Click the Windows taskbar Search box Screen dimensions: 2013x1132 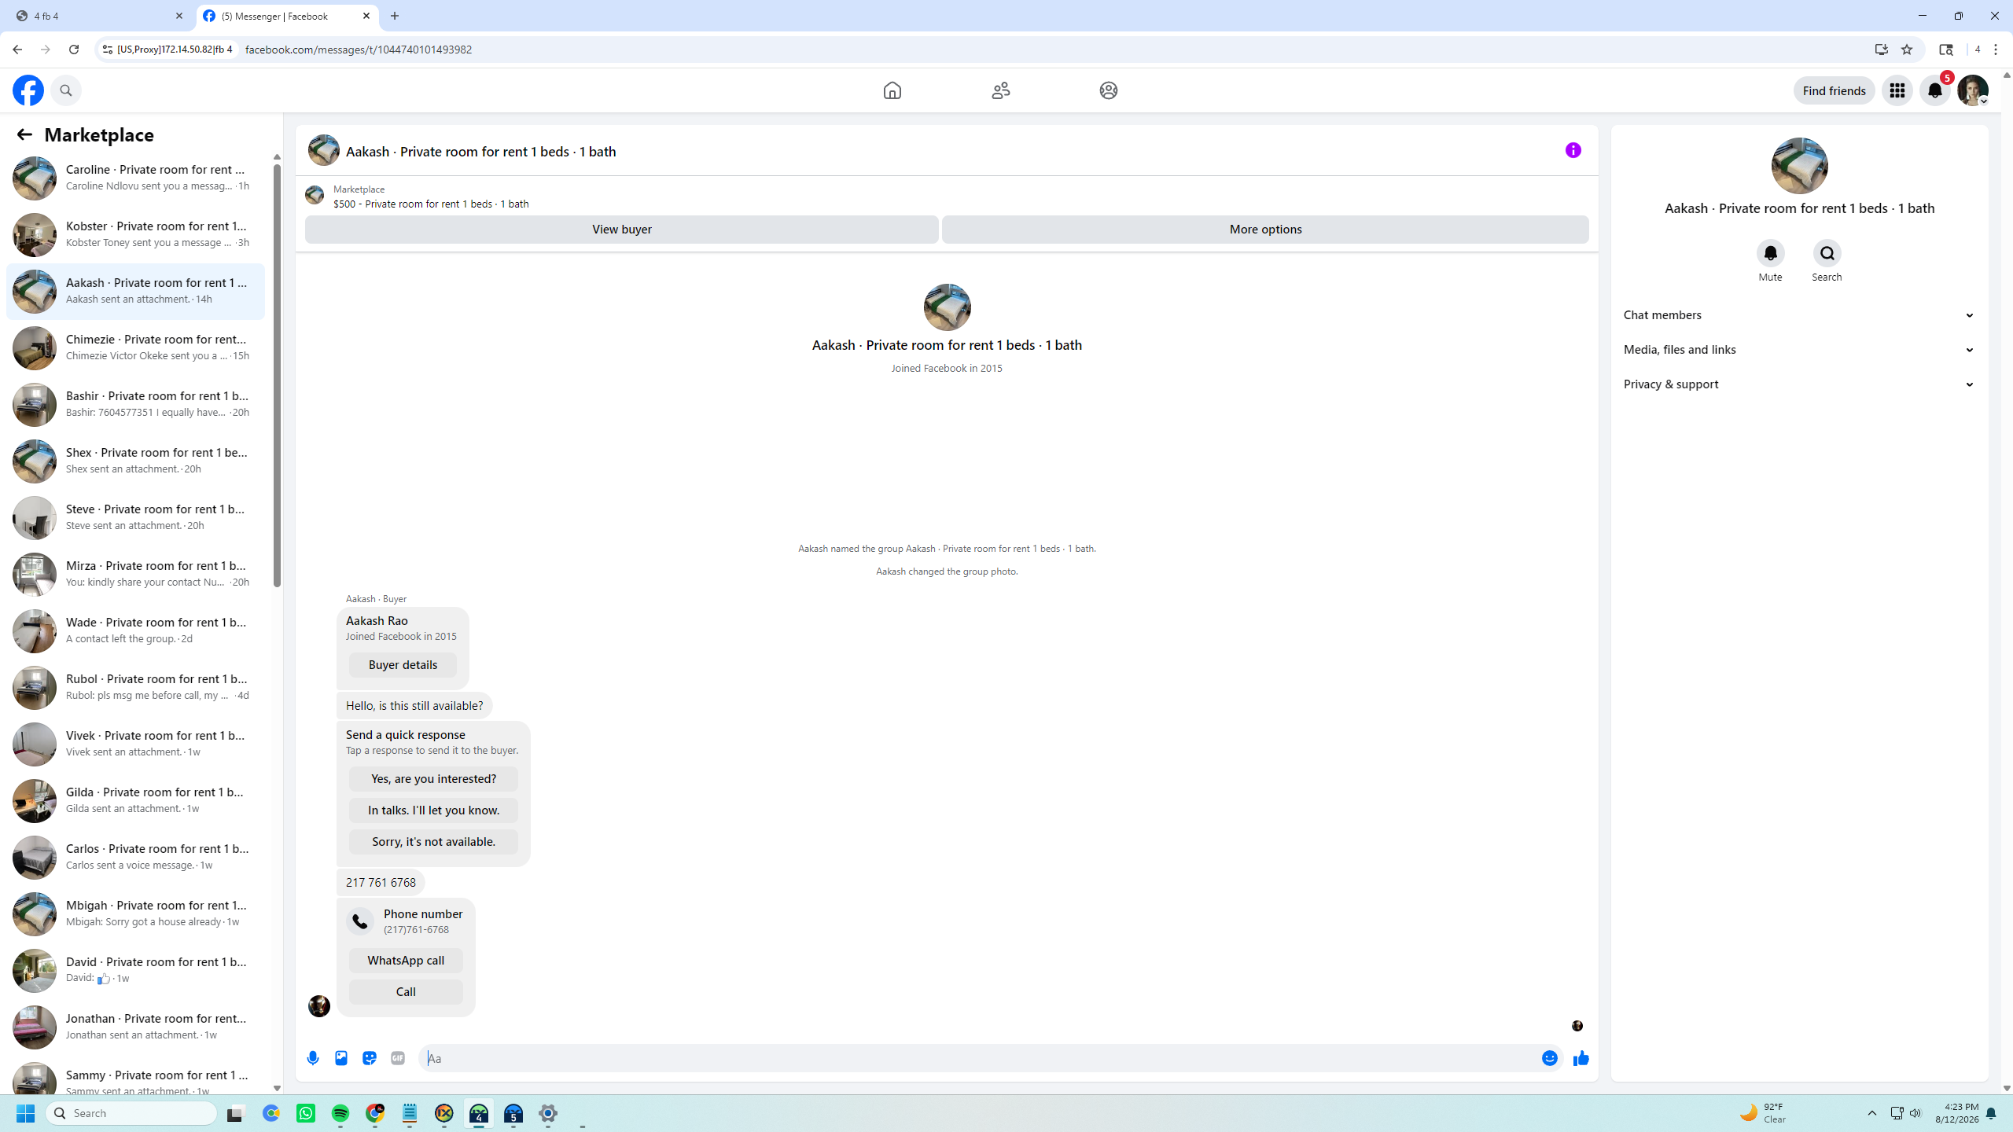click(x=132, y=1113)
